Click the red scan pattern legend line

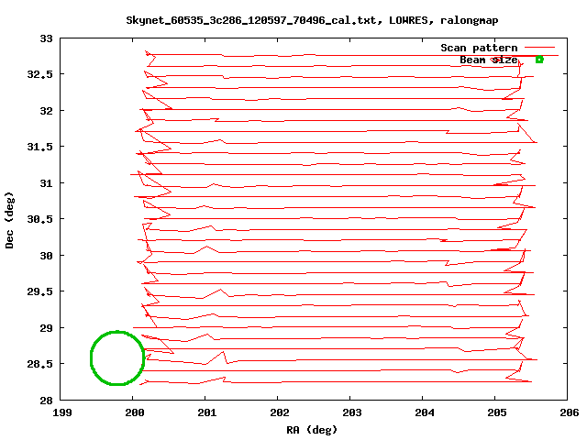click(x=539, y=48)
